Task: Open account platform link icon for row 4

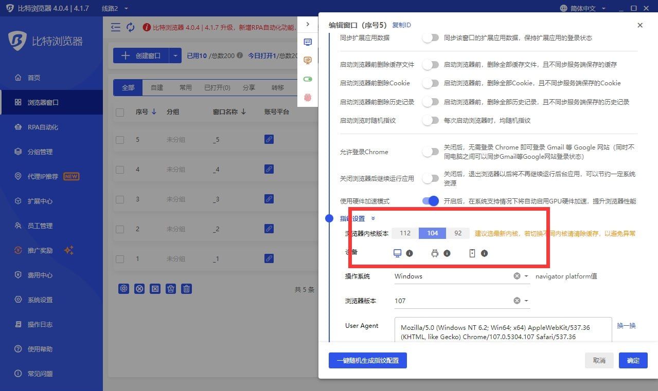Action: 269,169
